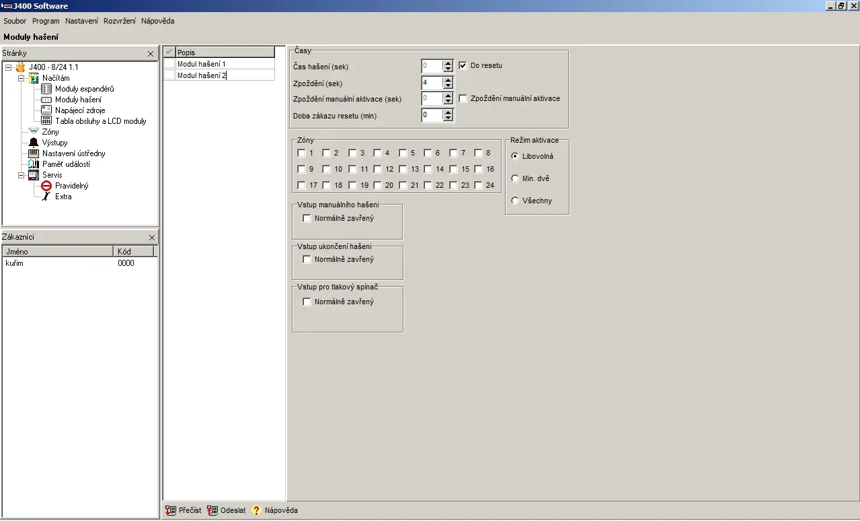Click the Extra wrench icon
Viewport: 860px width, 521px height.
(x=46, y=197)
